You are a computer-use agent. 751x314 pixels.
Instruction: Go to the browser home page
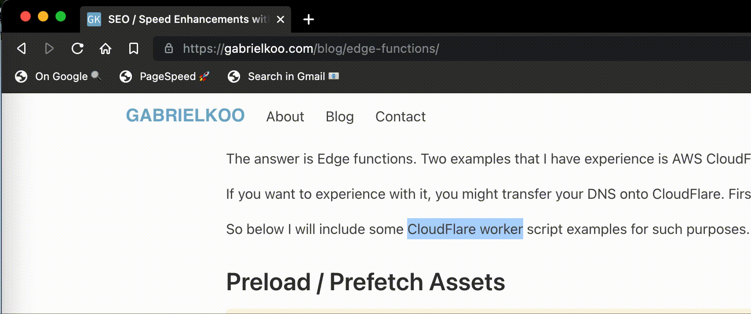coord(106,48)
